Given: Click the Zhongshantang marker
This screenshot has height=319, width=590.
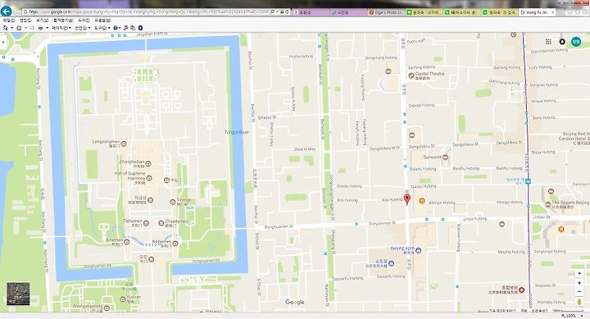Looking at the screenshot, I should tap(107, 308).
